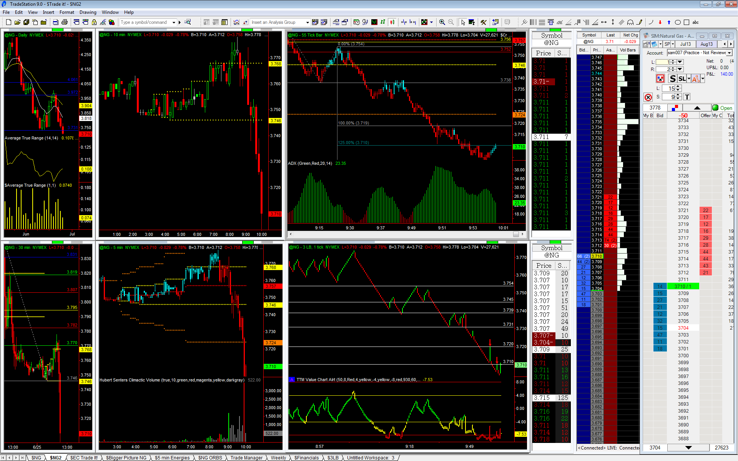
Task: Expand the Insert an Analysis Group dropdown
Action: [307, 22]
